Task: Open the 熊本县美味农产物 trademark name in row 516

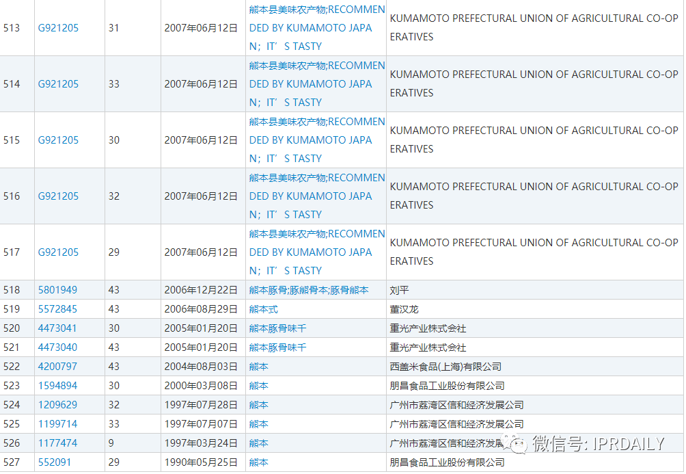Action: coord(317,196)
